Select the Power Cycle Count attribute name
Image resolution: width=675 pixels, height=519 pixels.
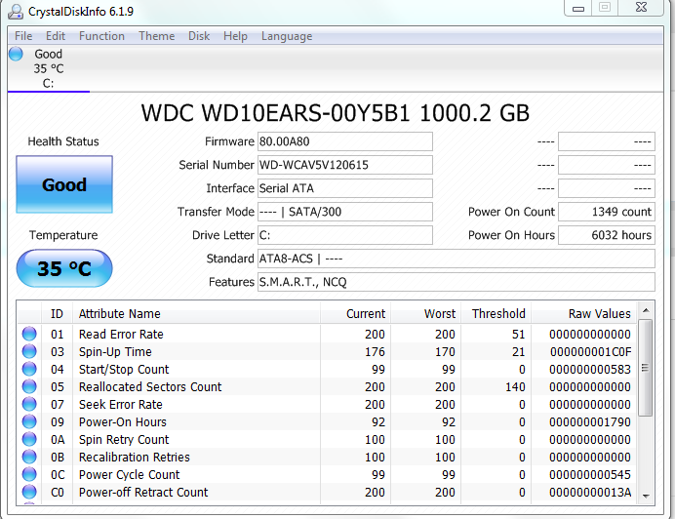tap(129, 475)
